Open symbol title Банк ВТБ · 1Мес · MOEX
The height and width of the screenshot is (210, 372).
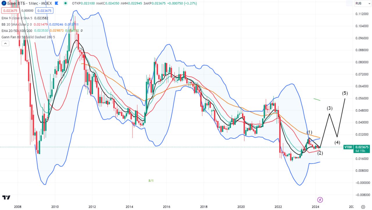pos(30,3)
